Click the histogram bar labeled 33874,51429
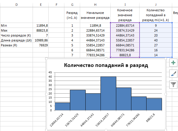This screenshot has width=178, height=131. [78, 100]
